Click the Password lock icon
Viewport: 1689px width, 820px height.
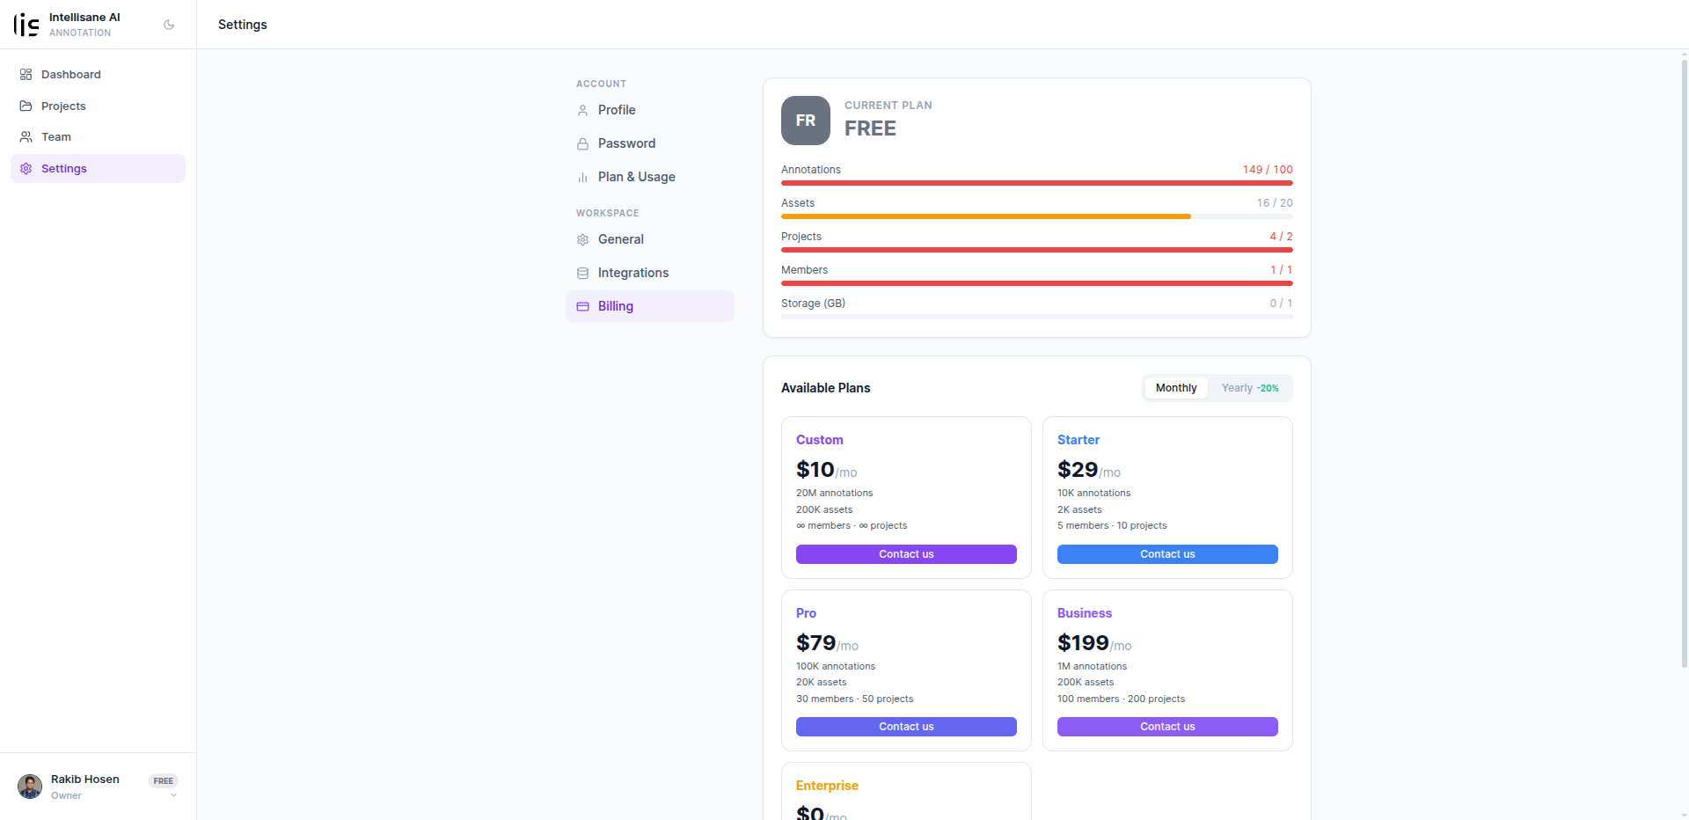click(x=582, y=143)
